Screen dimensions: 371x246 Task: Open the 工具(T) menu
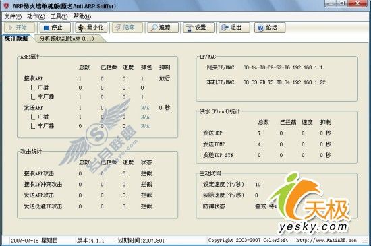(59, 16)
